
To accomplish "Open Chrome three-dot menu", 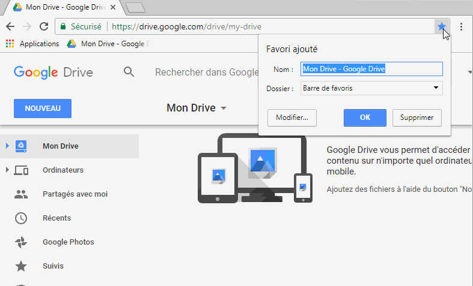I will pos(461,26).
